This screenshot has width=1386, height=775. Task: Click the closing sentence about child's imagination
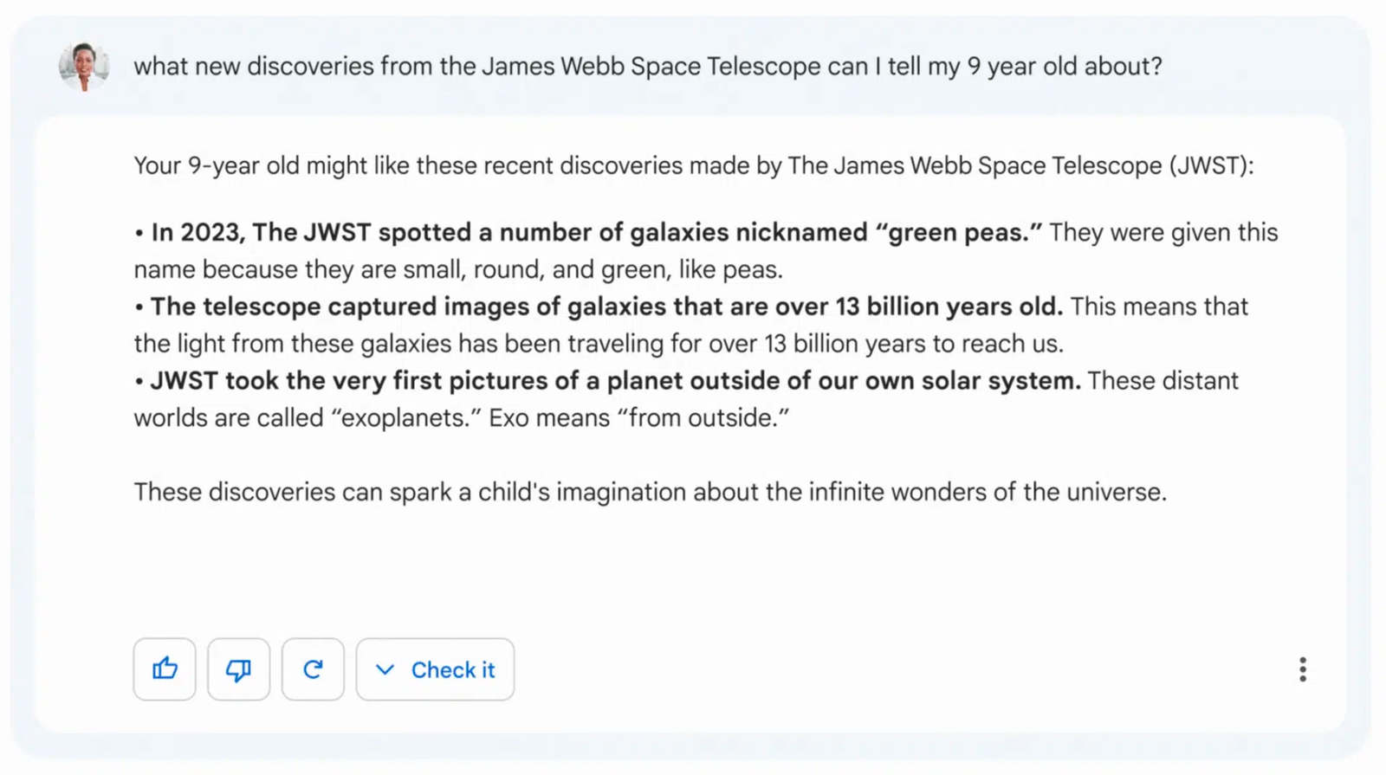pyautogui.click(x=650, y=492)
